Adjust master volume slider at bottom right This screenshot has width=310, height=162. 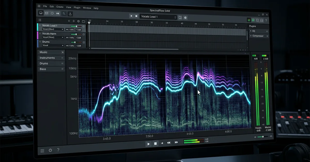pos(263,137)
